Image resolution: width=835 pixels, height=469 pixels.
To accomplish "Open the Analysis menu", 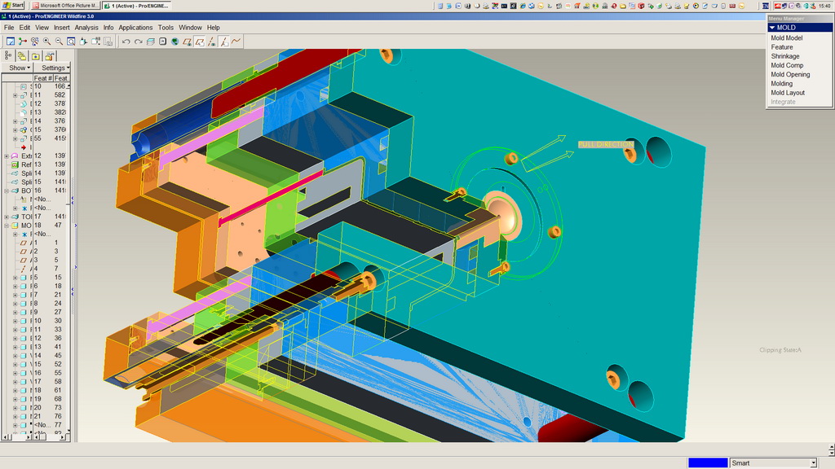I will pos(86,28).
